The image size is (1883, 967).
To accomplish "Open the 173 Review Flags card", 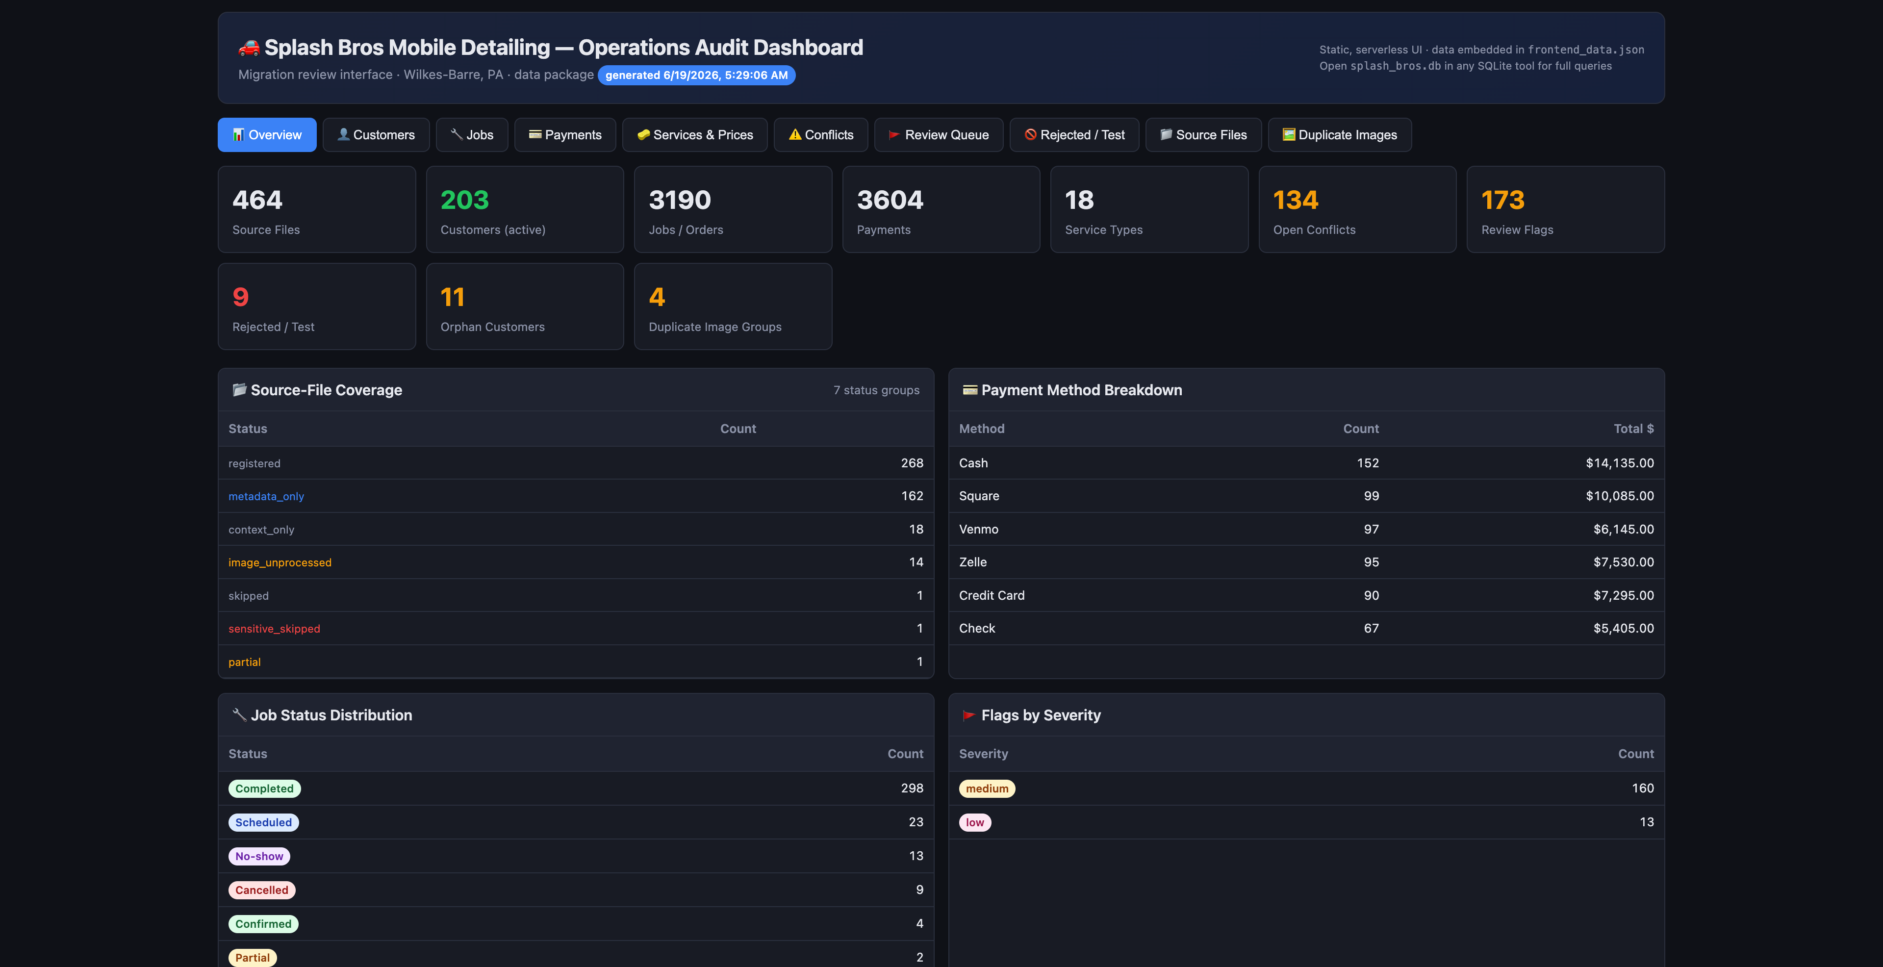I will (1566, 209).
